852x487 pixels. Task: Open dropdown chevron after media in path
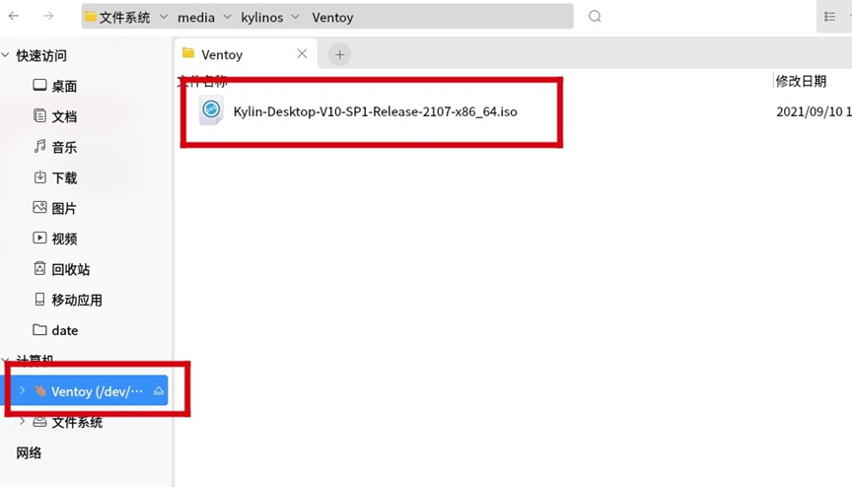pyautogui.click(x=228, y=17)
